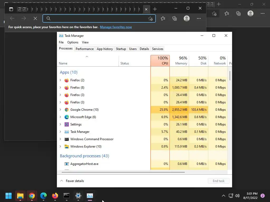The width and height of the screenshot is (270, 202).
Task: Open Collections icon in the background Edge window
Action: pyautogui.click(x=238, y=13)
